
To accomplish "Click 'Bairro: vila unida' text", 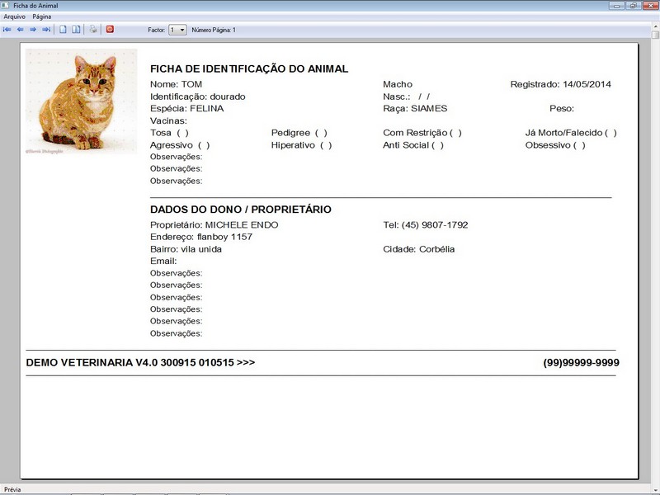I will pos(186,249).
